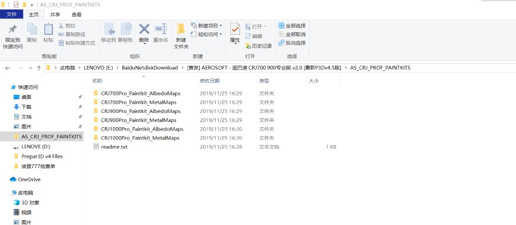Open Easy access (轻松访问) dropdown
Viewport: 516px width, 225px height.
coord(206,34)
